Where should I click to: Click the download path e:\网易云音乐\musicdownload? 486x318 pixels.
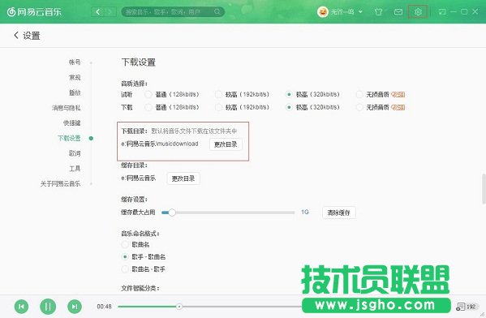click(160, 144)
